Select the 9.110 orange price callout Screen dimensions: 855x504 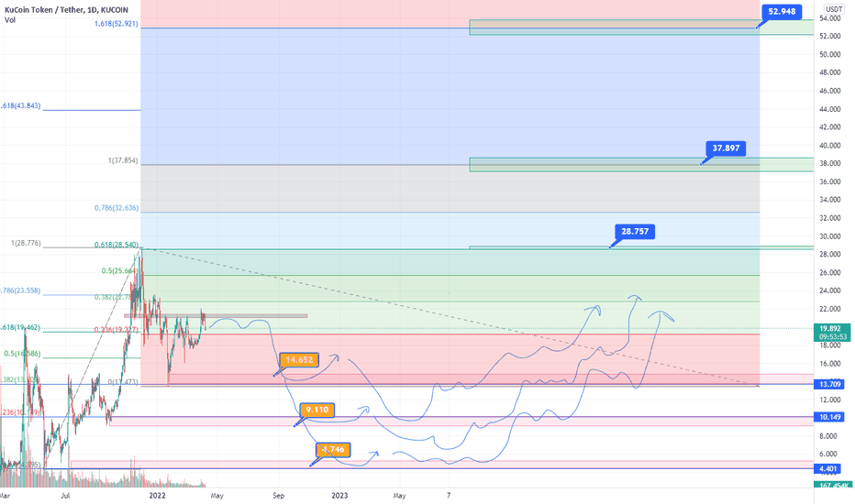[316, 411]
